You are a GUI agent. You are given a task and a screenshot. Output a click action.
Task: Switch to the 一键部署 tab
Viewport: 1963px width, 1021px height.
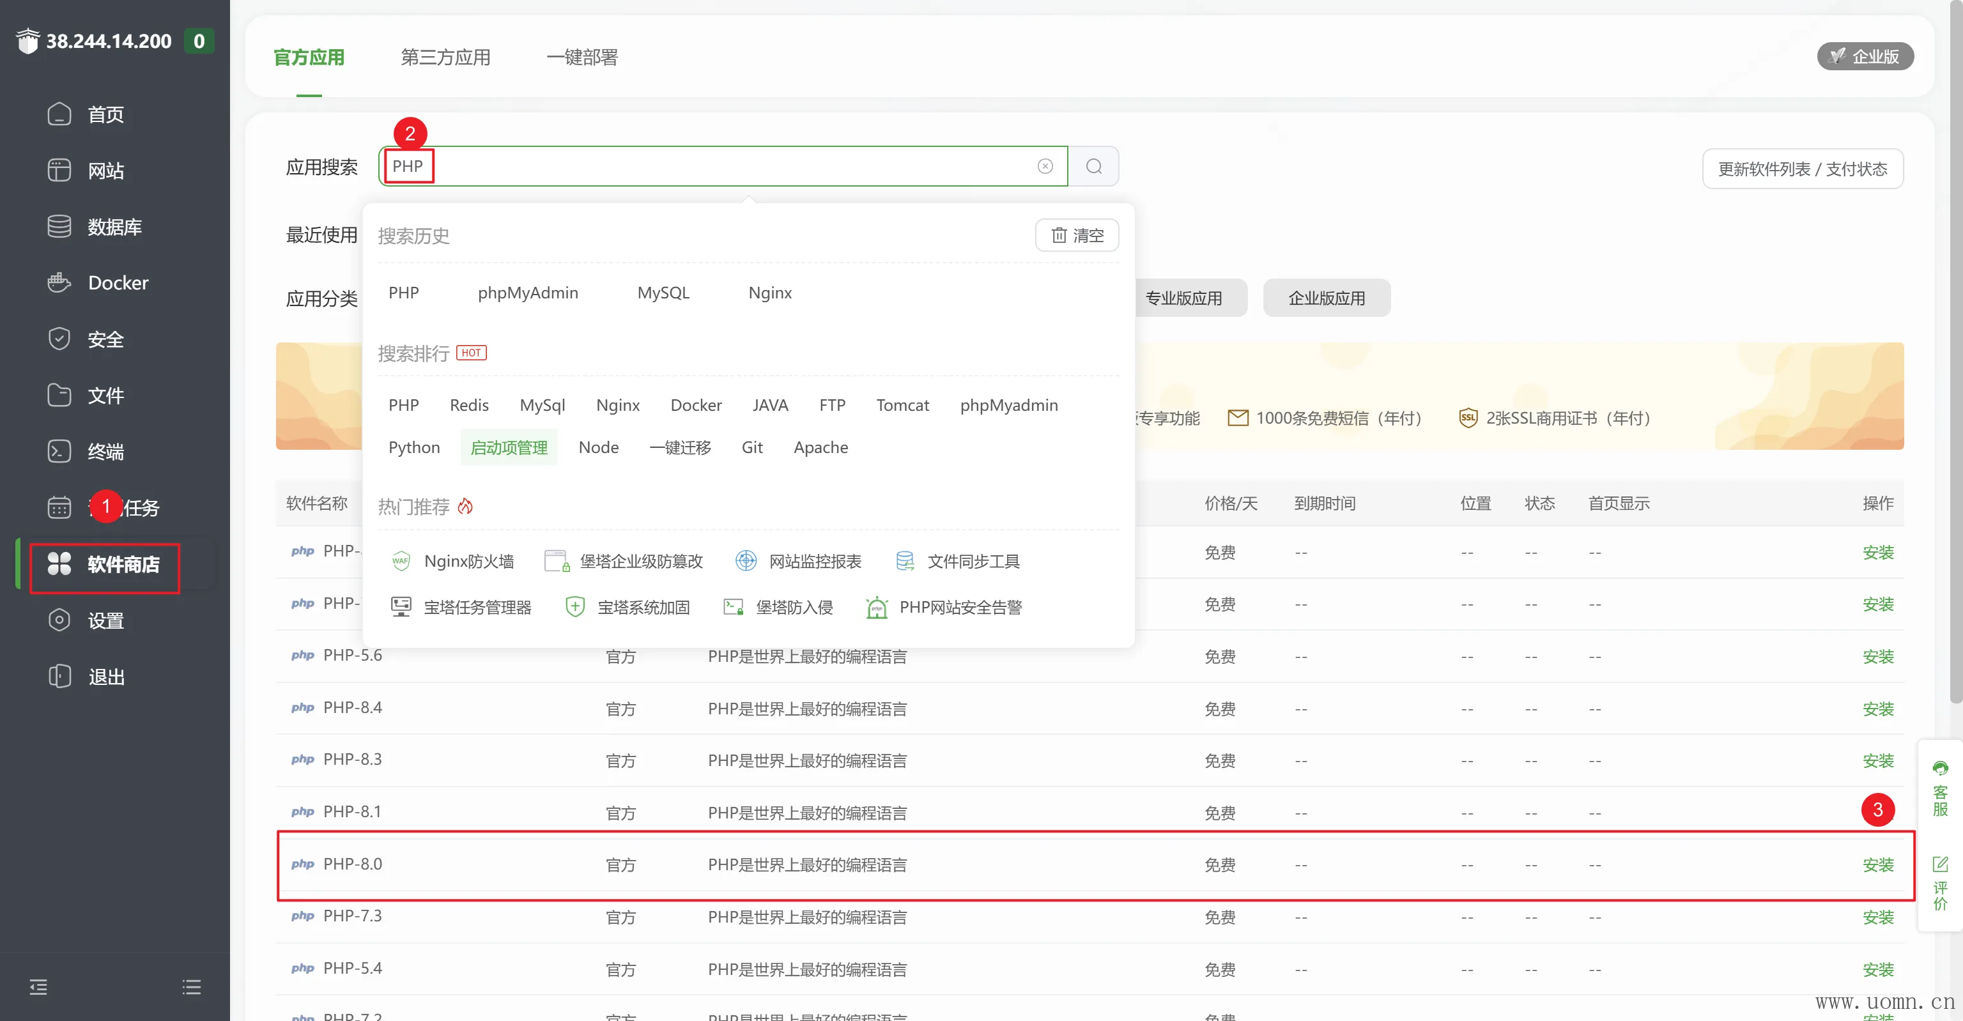(581, 57)
